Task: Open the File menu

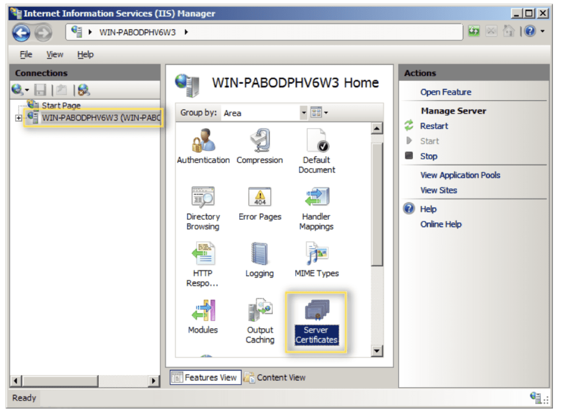Action: (25, 54)
